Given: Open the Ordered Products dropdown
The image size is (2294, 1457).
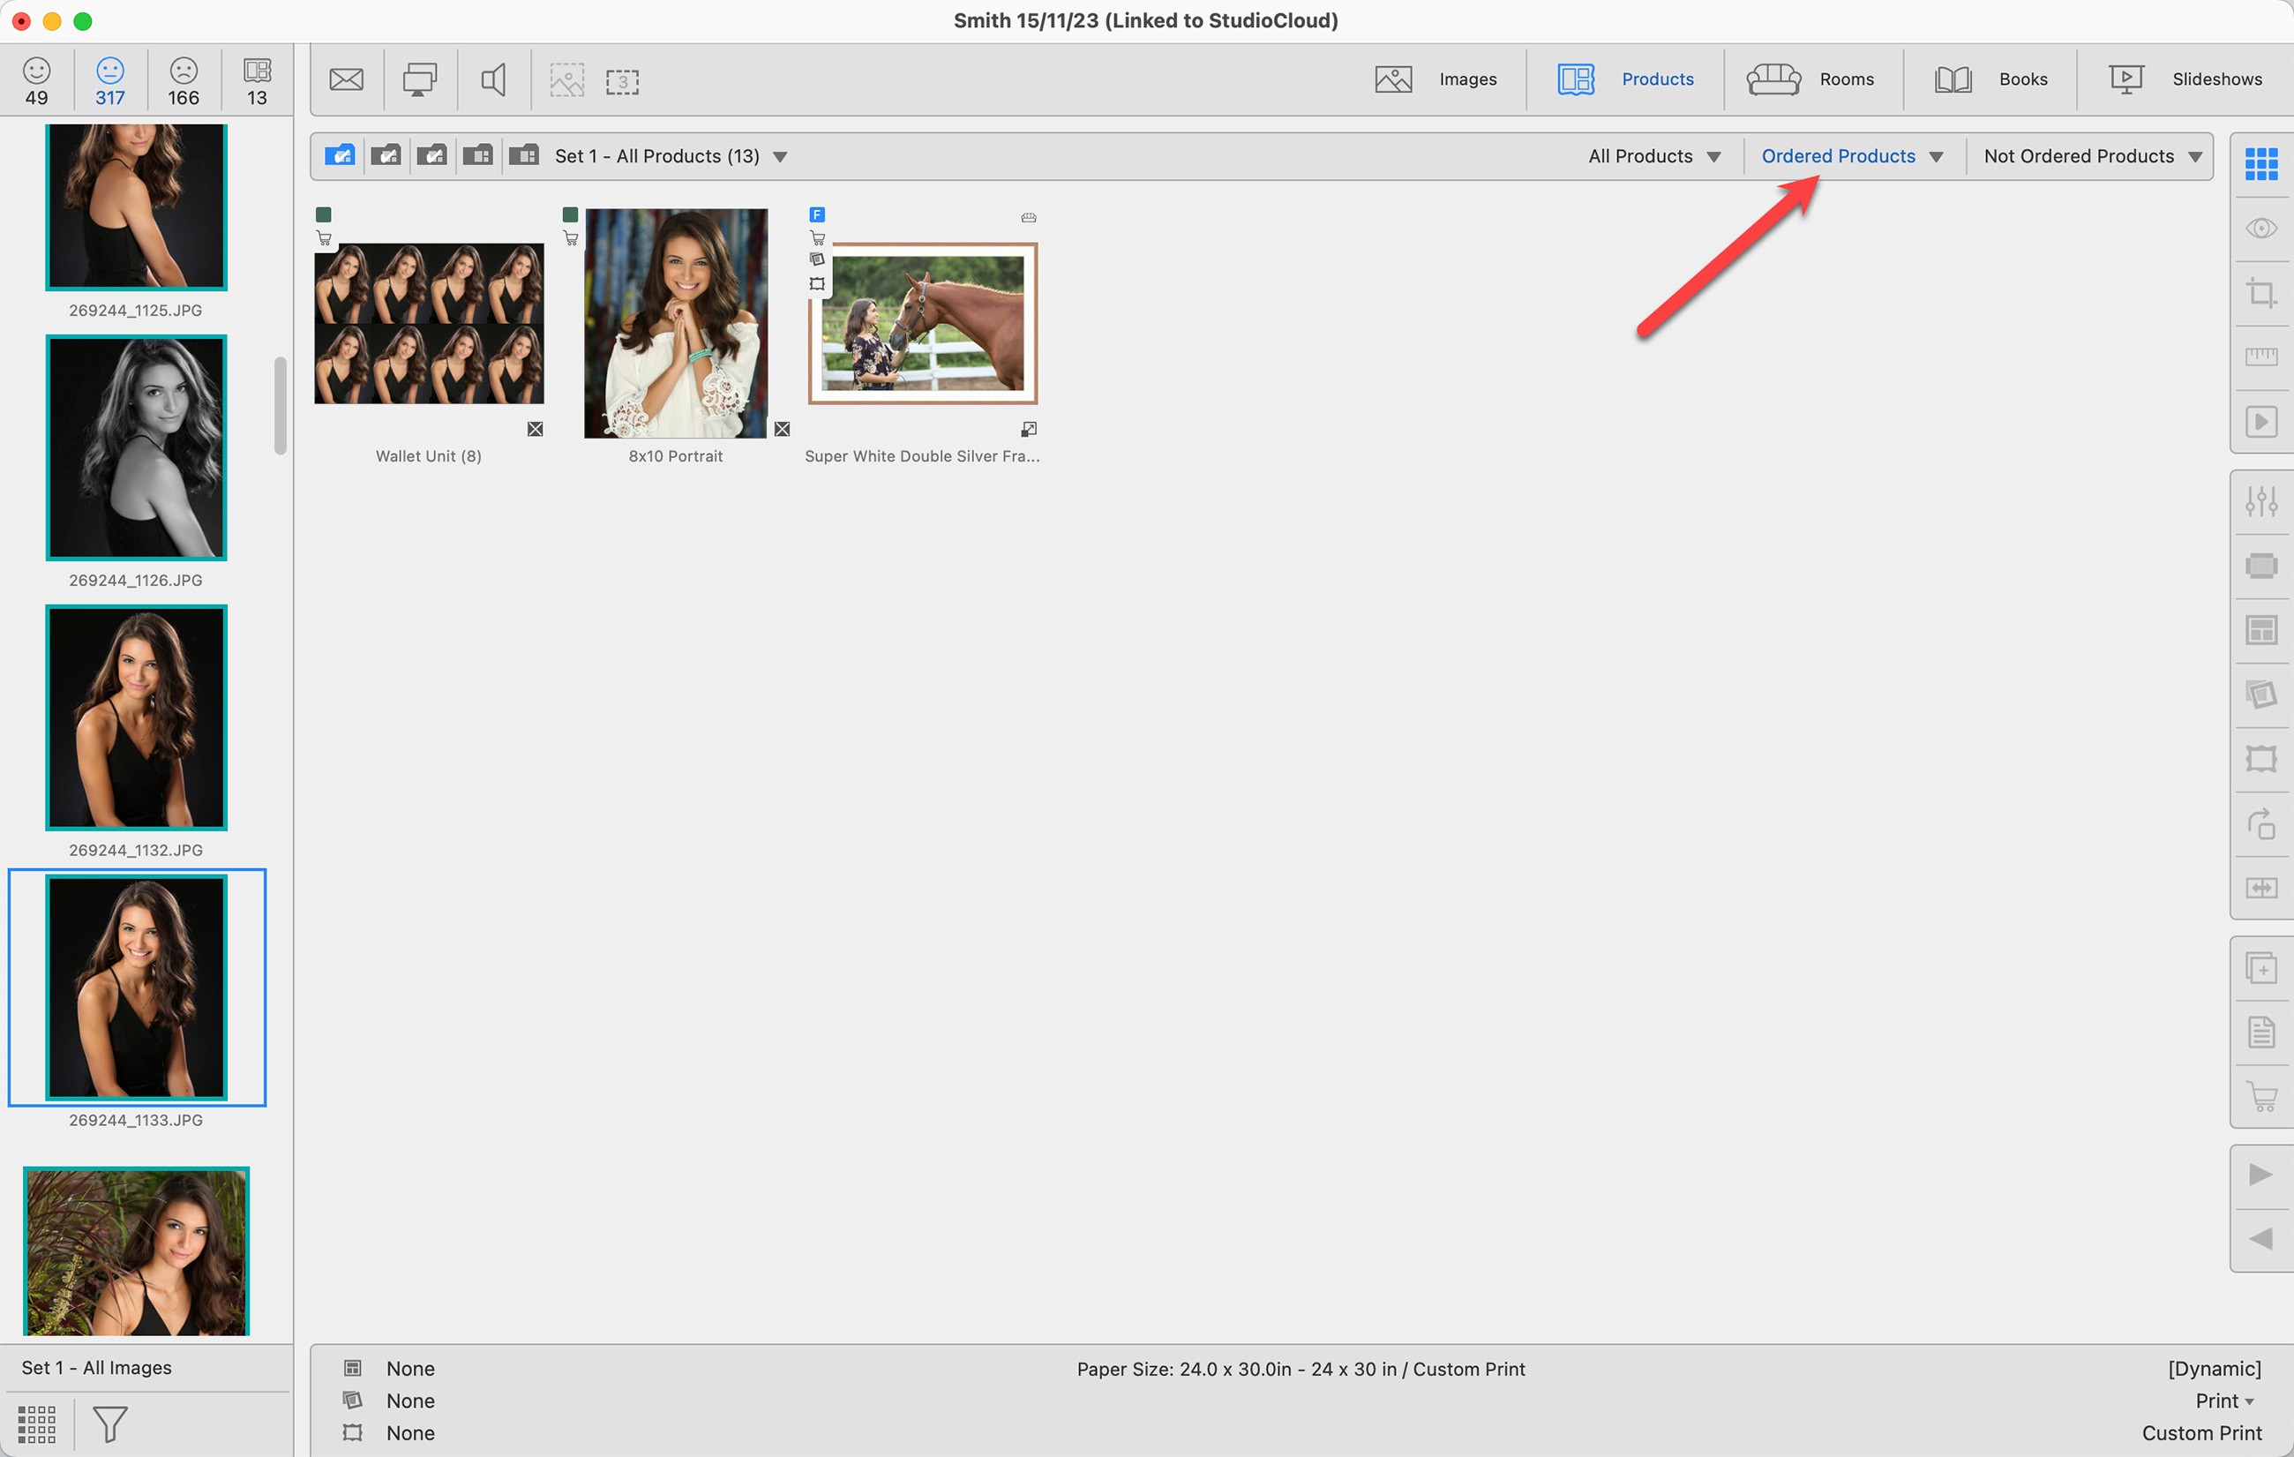Looking at the screenshot, I should pos(1851,156).
